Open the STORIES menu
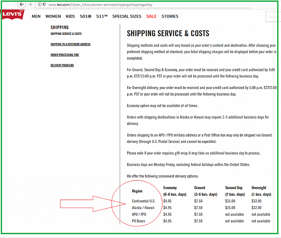Image resolution: width=281 pixels, height=238 pixels. (170, 16)
